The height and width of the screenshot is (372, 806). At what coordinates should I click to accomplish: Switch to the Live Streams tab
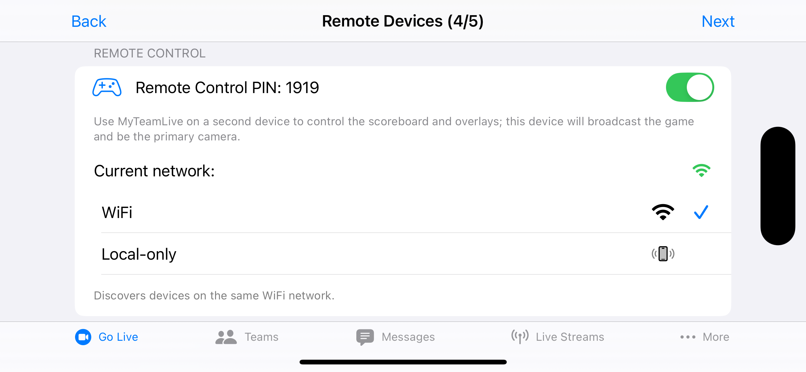[558, 337]
